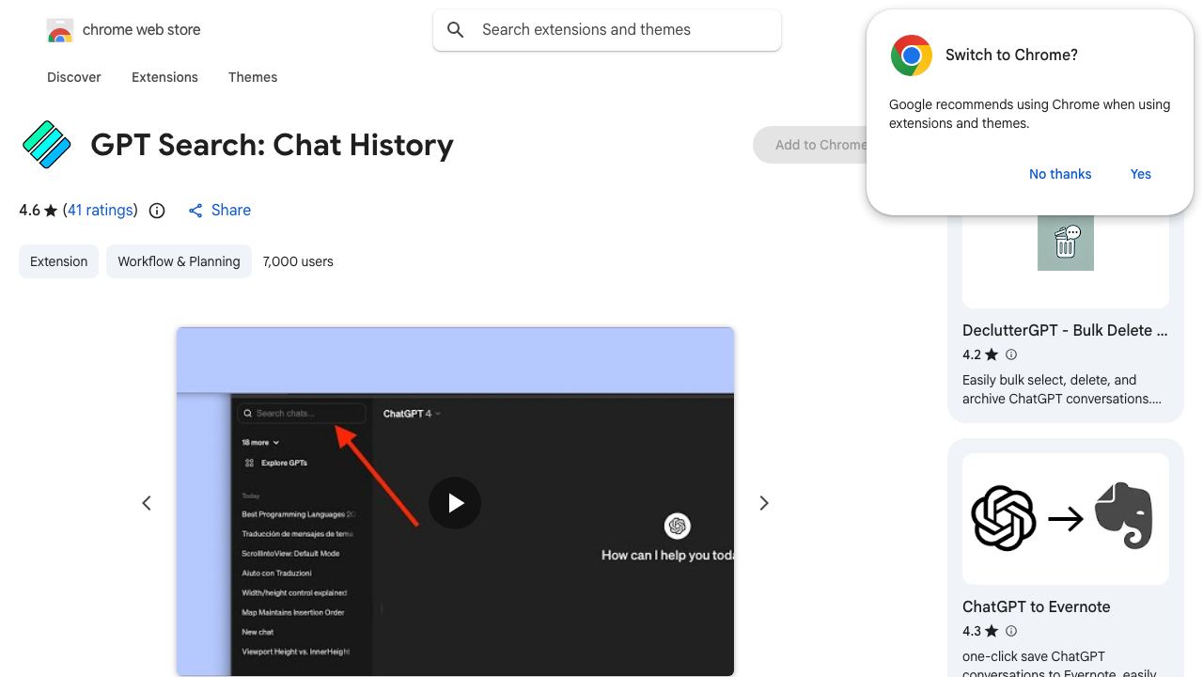The width and height of the screenshot is (1203, 677).
Task: Open the 41 ratings link
Action: coord(101,211)
